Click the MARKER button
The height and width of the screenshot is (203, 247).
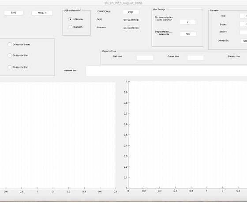42,13
